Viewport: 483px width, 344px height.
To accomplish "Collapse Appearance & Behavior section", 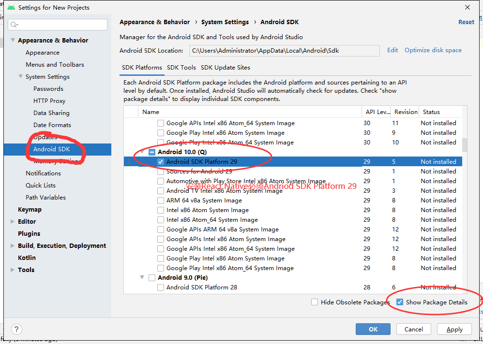I will click(x=13, y=40).
